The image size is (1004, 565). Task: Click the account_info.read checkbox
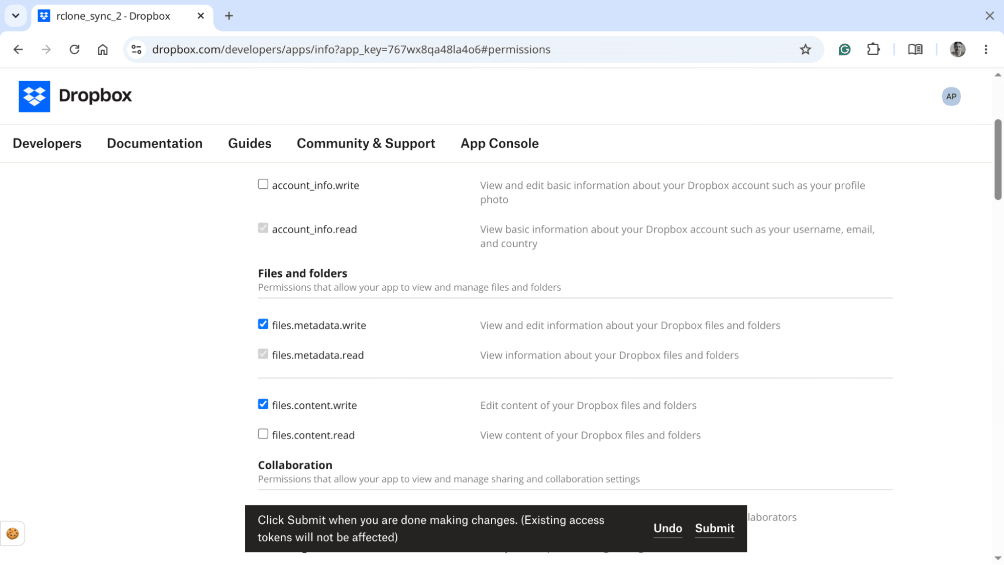[263, 228]
